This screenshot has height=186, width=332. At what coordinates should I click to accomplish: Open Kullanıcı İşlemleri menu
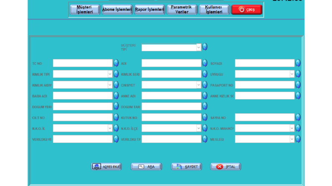214,10
